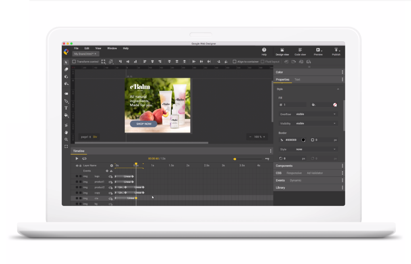
Task: Click the product2 layer animation repeat icon
Action: point(111,188)
